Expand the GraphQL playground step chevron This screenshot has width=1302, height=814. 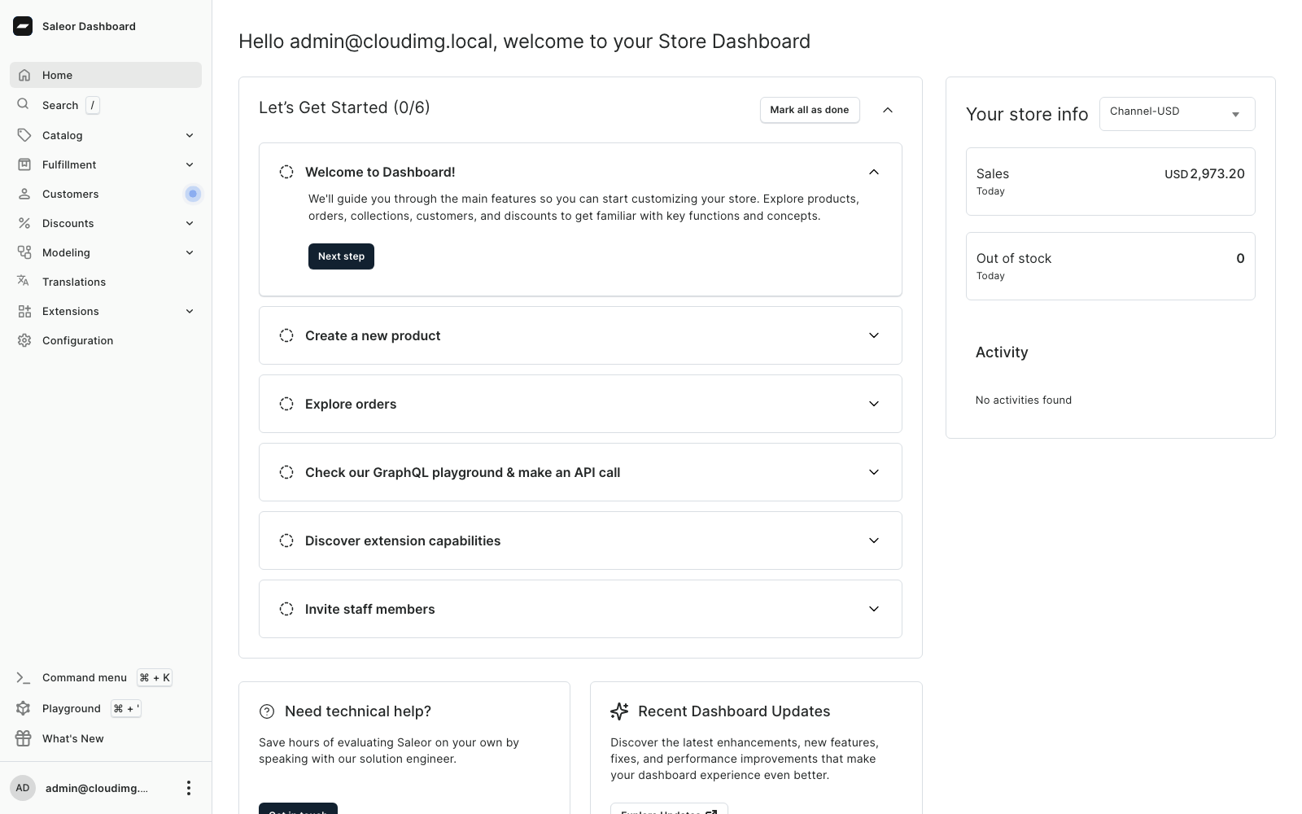point(874,472)
